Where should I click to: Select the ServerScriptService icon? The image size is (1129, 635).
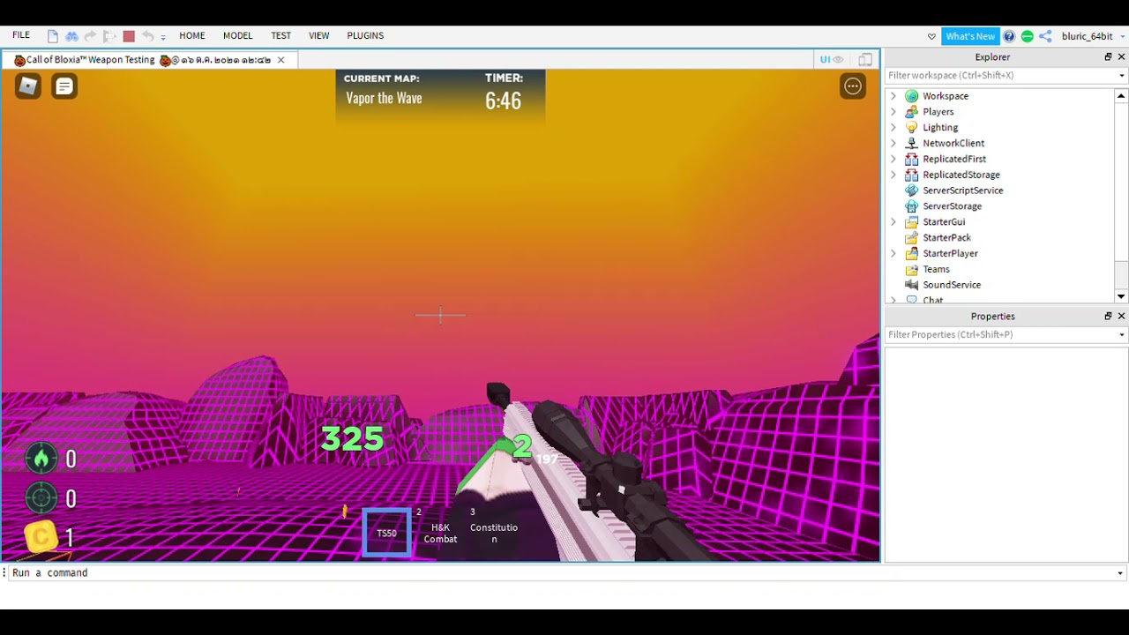pos(912,190)
